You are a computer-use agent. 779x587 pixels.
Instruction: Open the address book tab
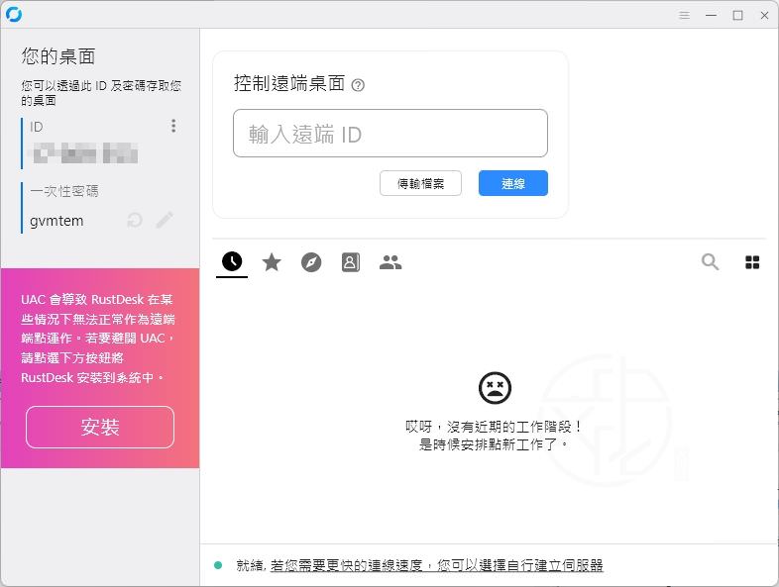(351, 262)
